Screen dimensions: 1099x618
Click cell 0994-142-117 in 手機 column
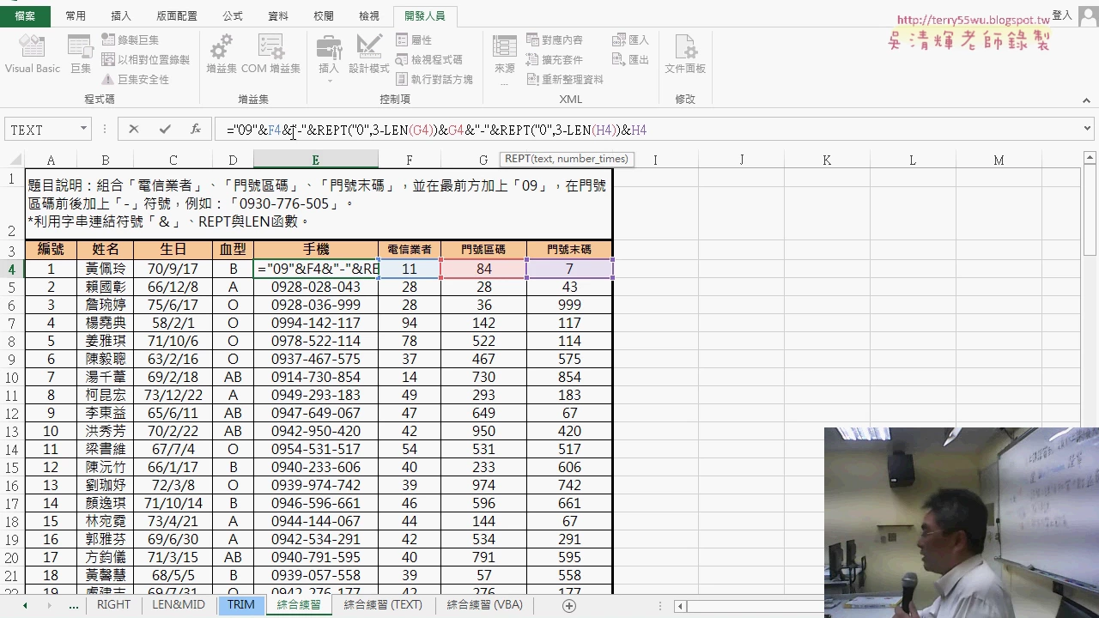point(316,323)
